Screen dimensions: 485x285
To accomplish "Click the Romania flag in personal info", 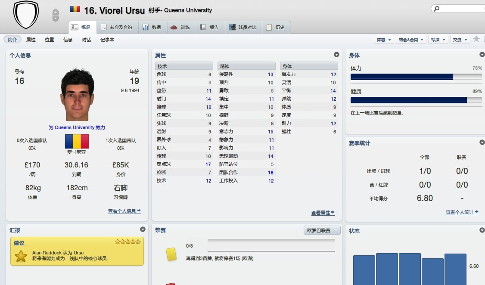I will 77,141.
